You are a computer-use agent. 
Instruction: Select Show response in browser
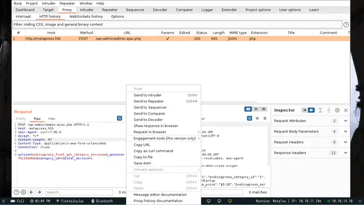163,126
